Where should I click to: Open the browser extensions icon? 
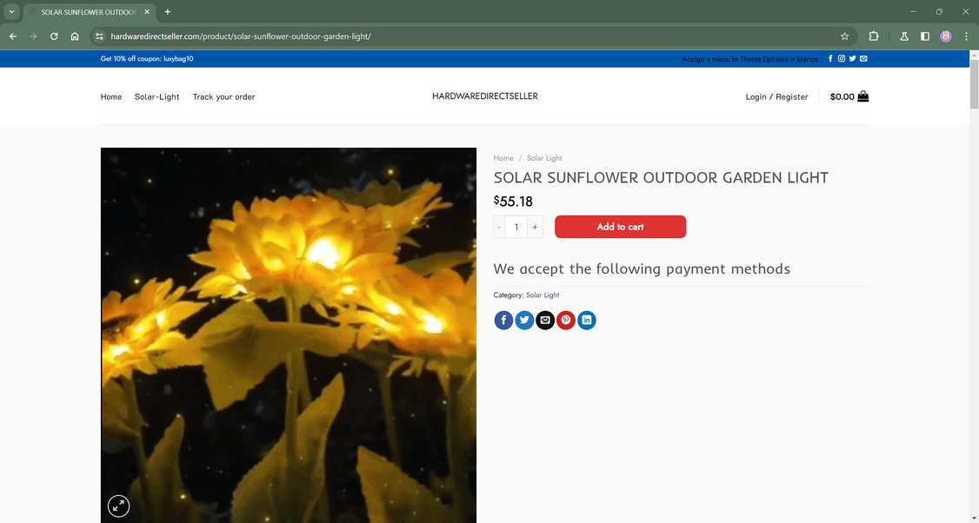tap(873, 36)
